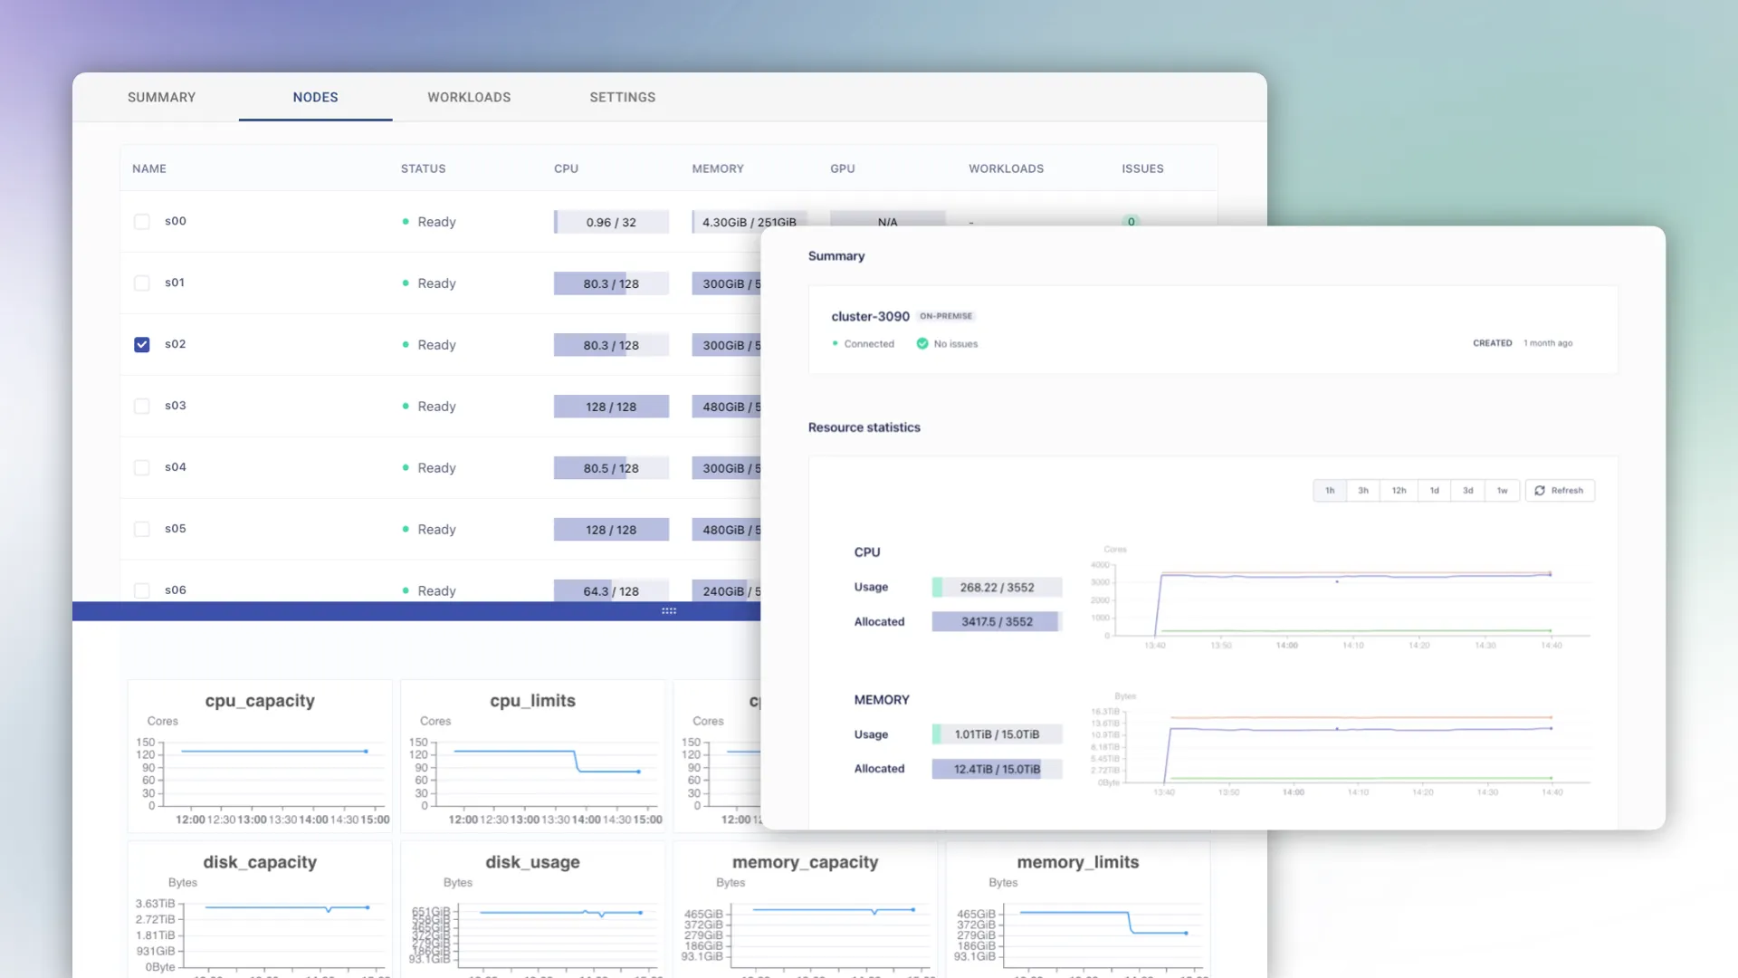Click the green No issues check icon
Screen dimensions: 1738x978
click(x=922, y=344)
